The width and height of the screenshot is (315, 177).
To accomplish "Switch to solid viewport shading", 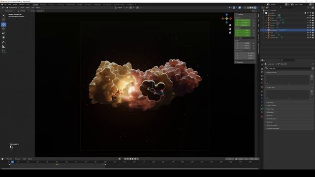I will click(251, 8).
